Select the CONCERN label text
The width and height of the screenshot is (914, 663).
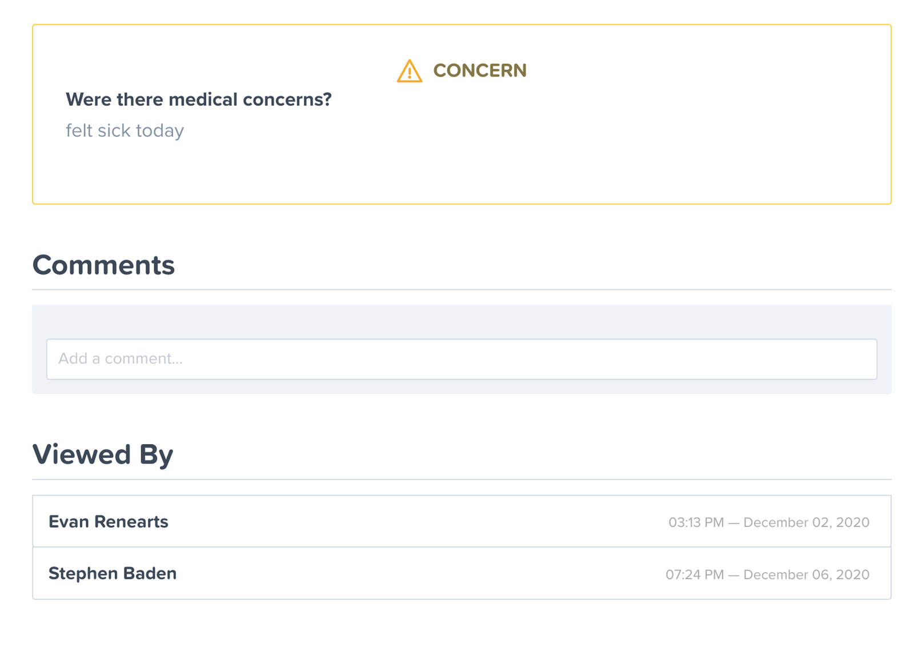(x=480, y=71)
